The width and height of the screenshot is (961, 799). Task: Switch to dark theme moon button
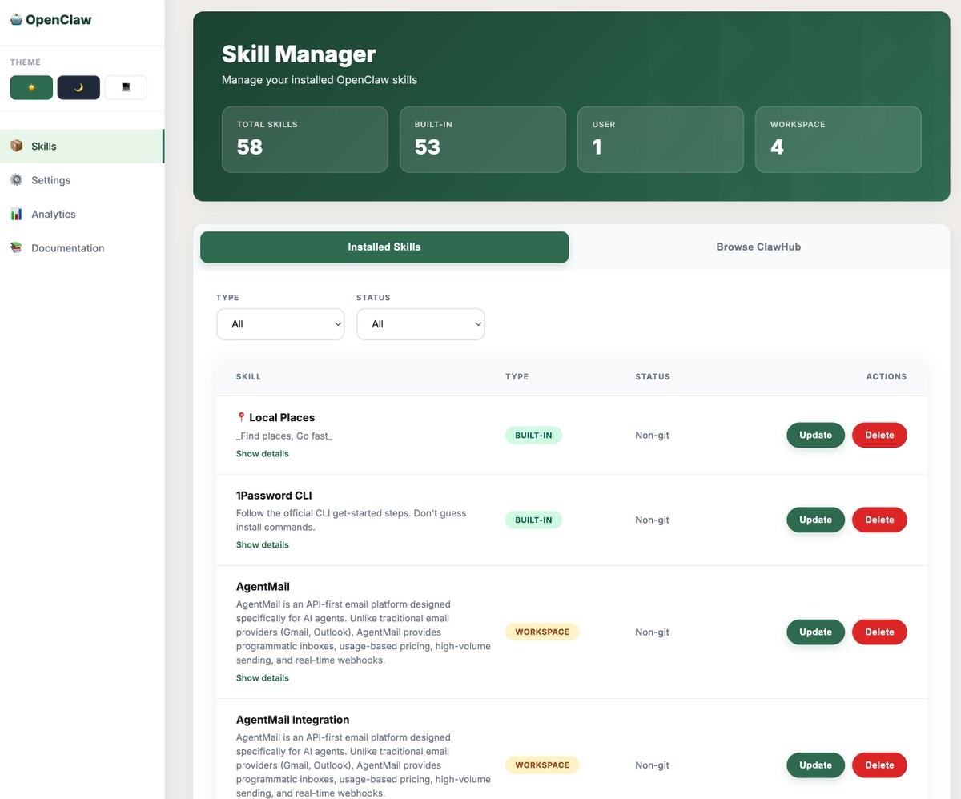pyautogui.click(x=78, y=88)
